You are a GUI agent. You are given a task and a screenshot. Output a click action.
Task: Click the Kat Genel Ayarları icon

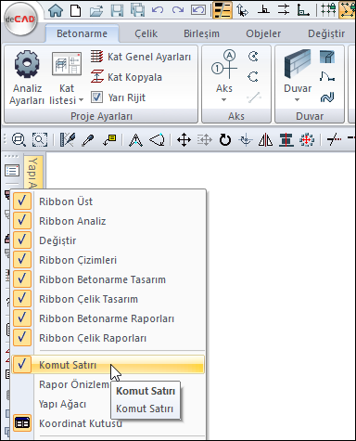pos(97,57)
